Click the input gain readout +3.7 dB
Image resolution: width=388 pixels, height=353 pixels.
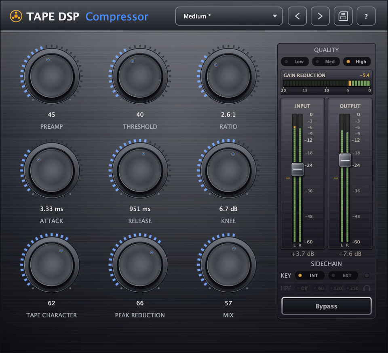(303, 254)
